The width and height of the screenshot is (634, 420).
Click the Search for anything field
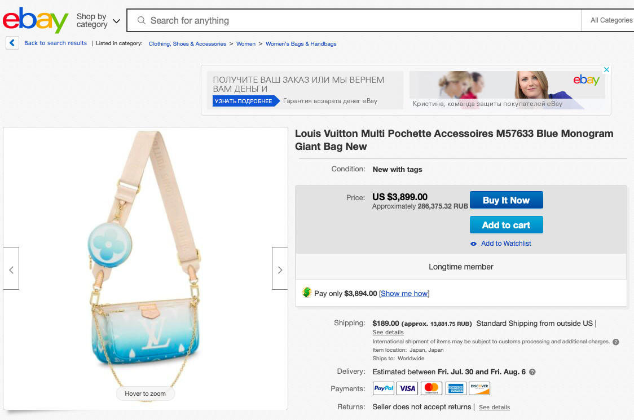(361, 21)
